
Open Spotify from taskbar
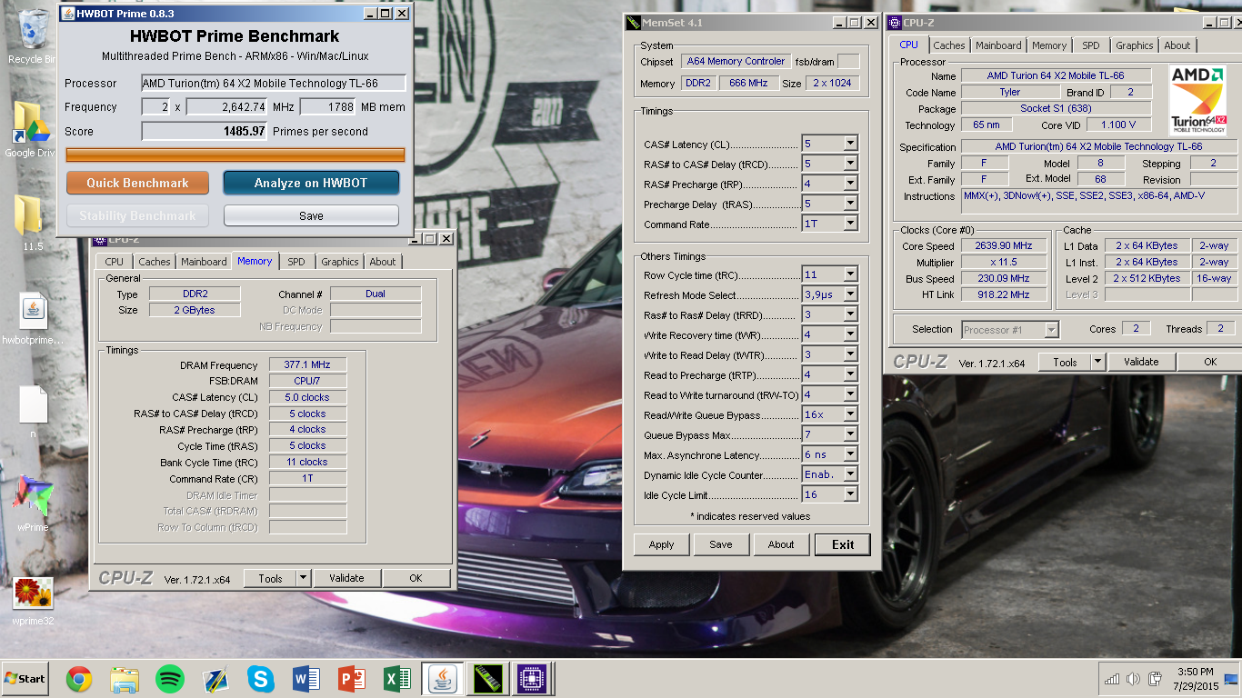pos(170,679)
